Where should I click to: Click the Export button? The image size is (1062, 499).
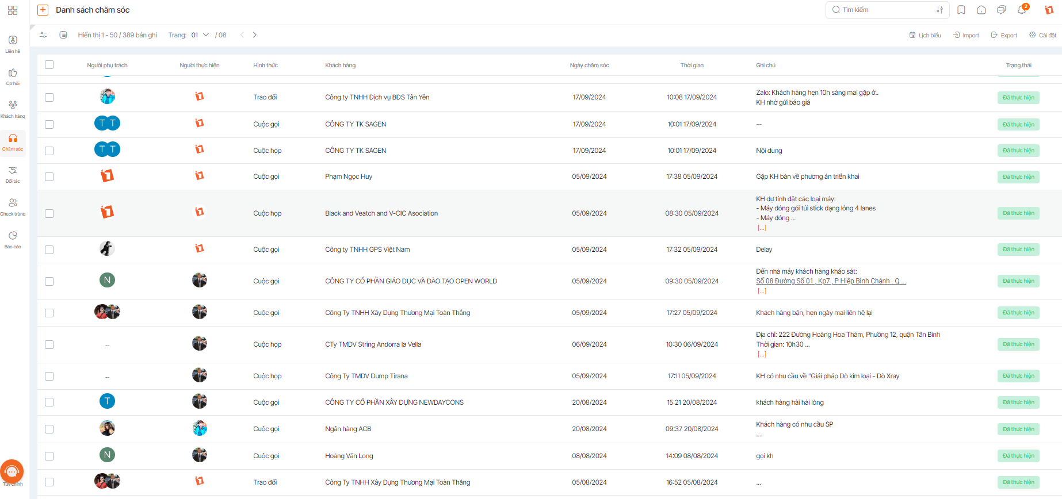[x=1004, y=36]
